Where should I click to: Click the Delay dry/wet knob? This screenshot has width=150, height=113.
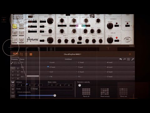(x=110, y=40)
